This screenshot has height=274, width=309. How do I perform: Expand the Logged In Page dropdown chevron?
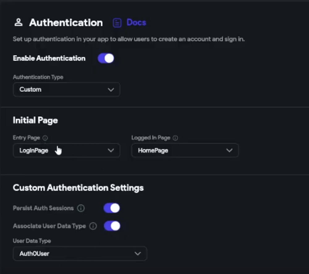click(229, 150)
